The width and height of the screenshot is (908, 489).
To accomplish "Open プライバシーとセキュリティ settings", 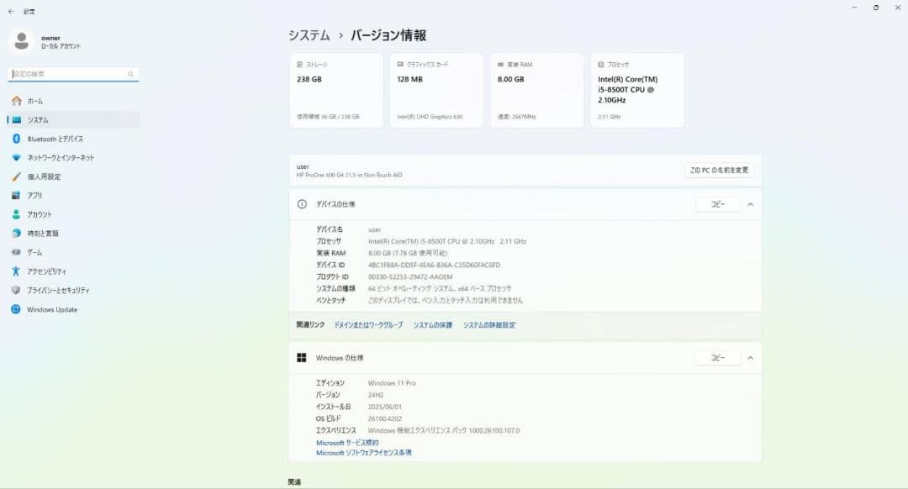I will (61, 290).
